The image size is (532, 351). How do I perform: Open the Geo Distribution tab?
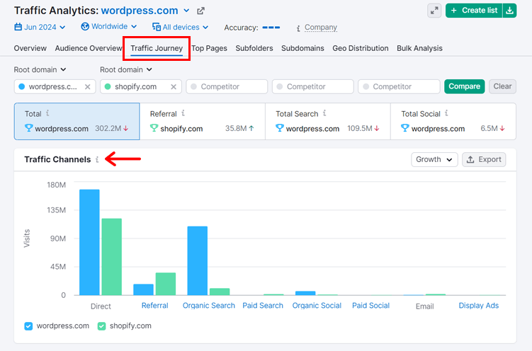click(361, 48)
